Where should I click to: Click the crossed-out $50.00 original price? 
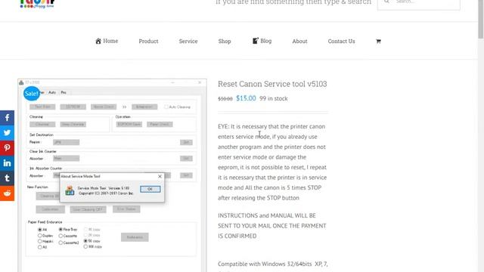(x=225, y=99)
